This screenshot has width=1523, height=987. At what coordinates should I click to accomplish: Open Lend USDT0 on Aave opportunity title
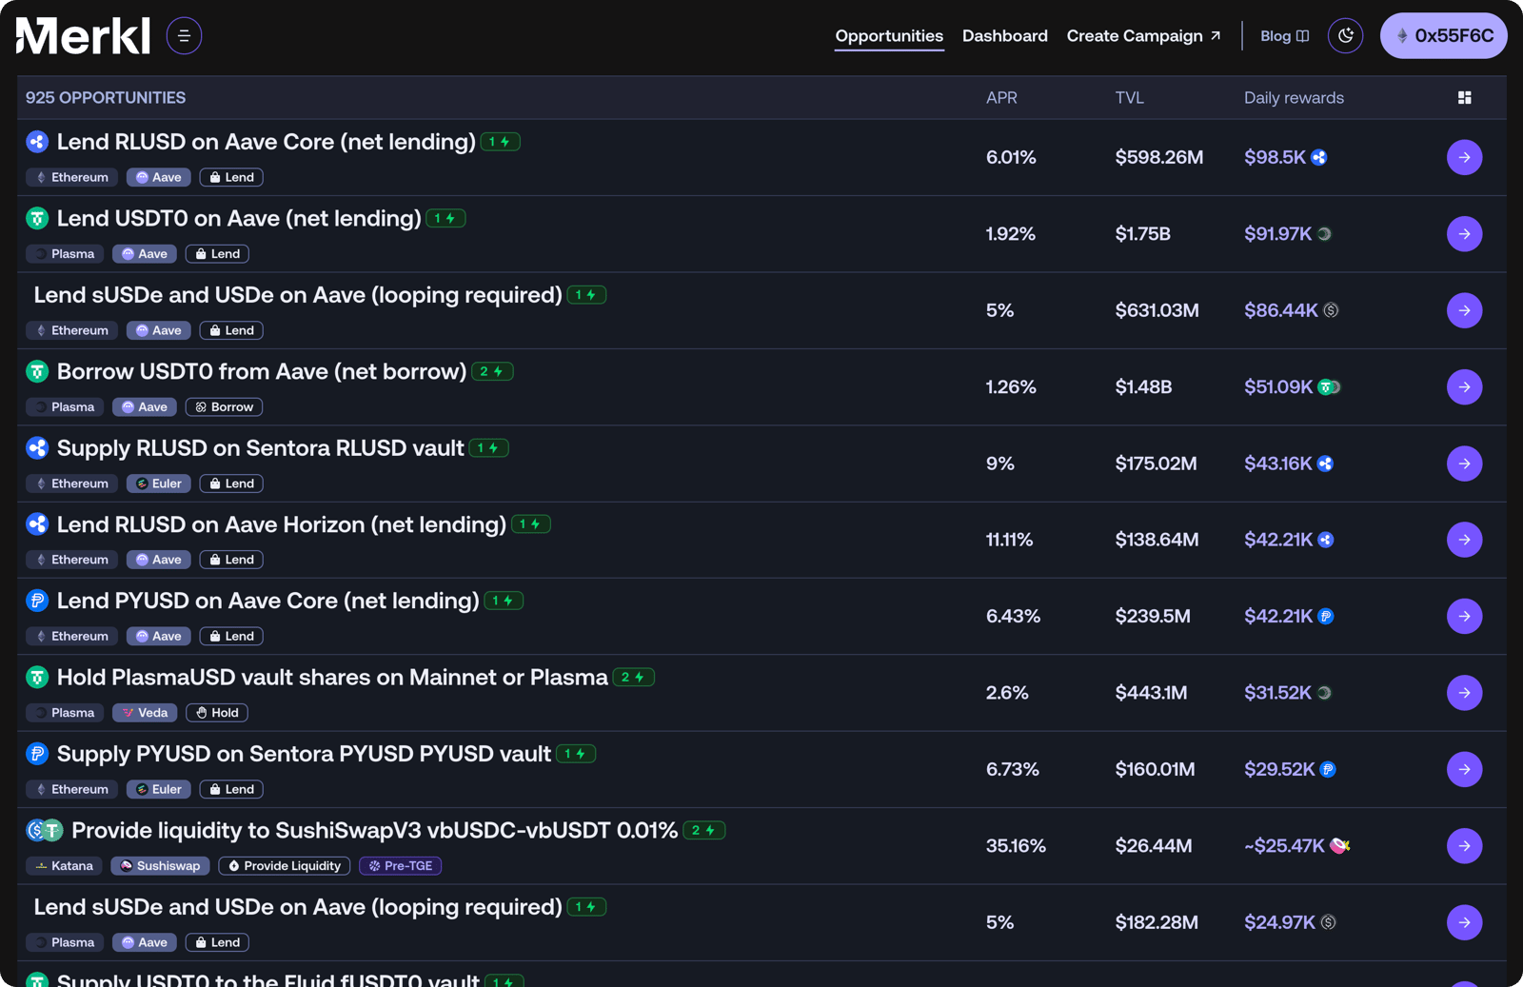(x=239, y=219)
